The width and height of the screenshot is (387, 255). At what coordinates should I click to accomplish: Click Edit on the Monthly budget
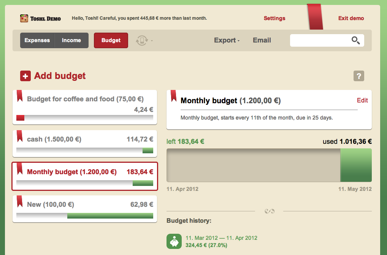tap(362, 100)
